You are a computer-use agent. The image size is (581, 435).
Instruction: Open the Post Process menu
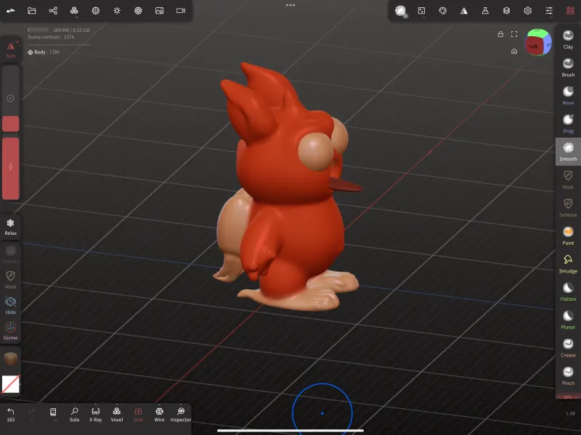click(x=138, y=11)
